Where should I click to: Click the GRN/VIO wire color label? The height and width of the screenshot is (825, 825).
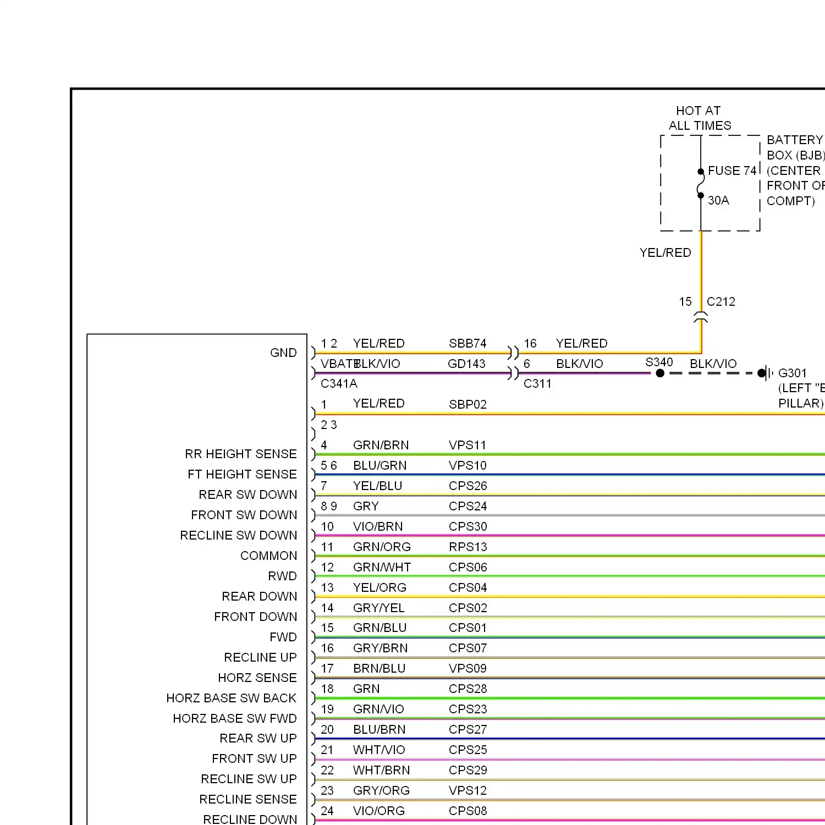coord(378,709)
